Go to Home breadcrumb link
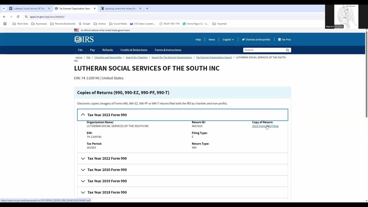Viewport: 368px width, 207px height. point(79,57)
